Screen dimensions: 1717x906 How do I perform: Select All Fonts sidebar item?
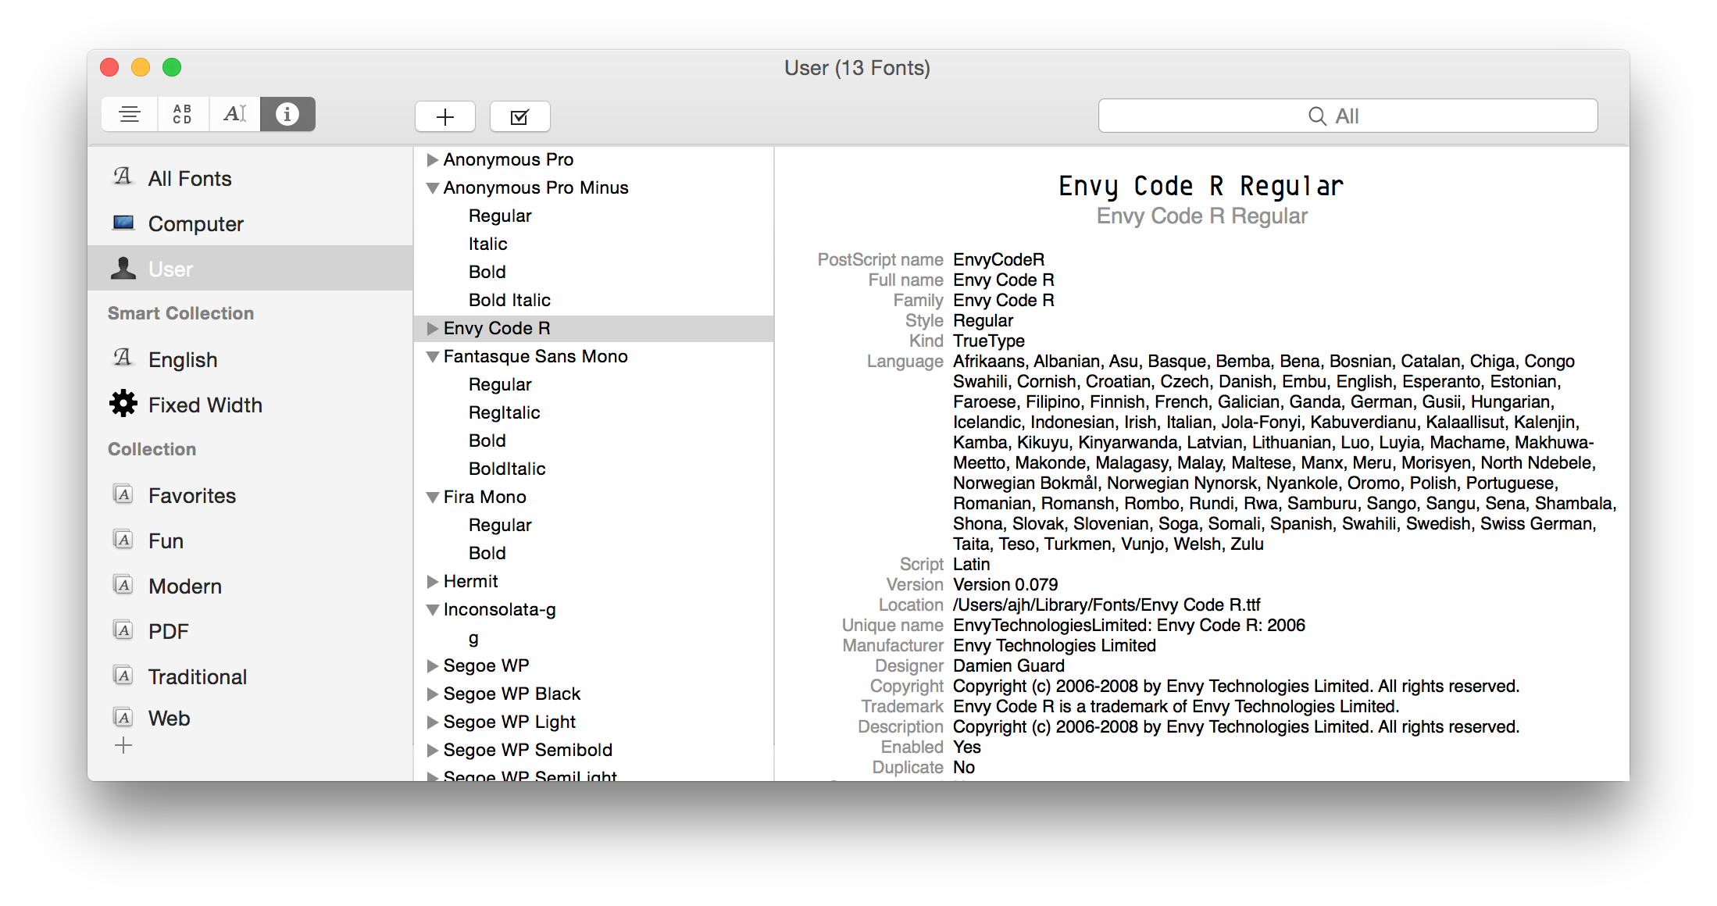(190, 177)
